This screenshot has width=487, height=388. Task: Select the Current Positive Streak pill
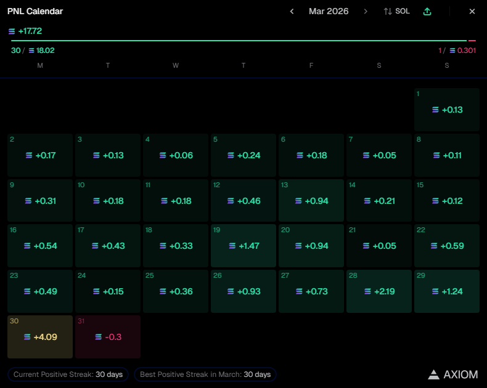tap(68, 374)
